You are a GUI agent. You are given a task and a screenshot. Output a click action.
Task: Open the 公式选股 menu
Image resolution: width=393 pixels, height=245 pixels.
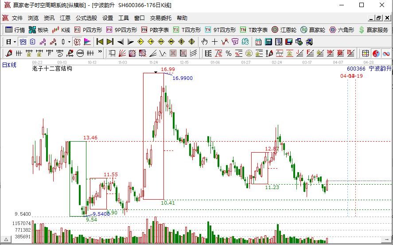86,18
